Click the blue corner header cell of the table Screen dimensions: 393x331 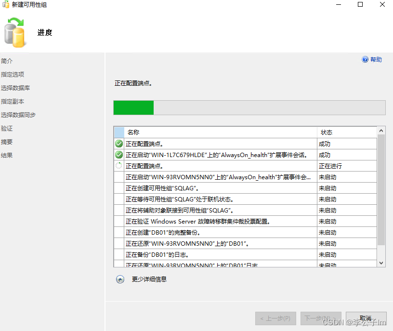[119, 132]
